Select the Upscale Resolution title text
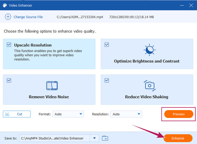197x144 pixels. (33, 45)
